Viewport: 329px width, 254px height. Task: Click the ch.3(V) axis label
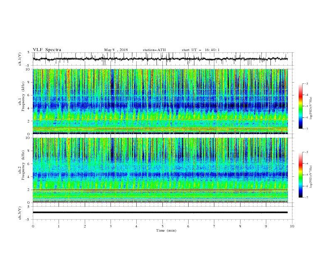pyautogui.click(x=20, y=213)
